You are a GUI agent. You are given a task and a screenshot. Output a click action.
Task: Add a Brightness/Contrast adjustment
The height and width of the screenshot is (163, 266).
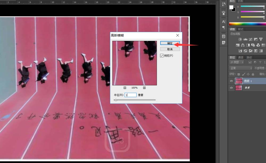240,39
